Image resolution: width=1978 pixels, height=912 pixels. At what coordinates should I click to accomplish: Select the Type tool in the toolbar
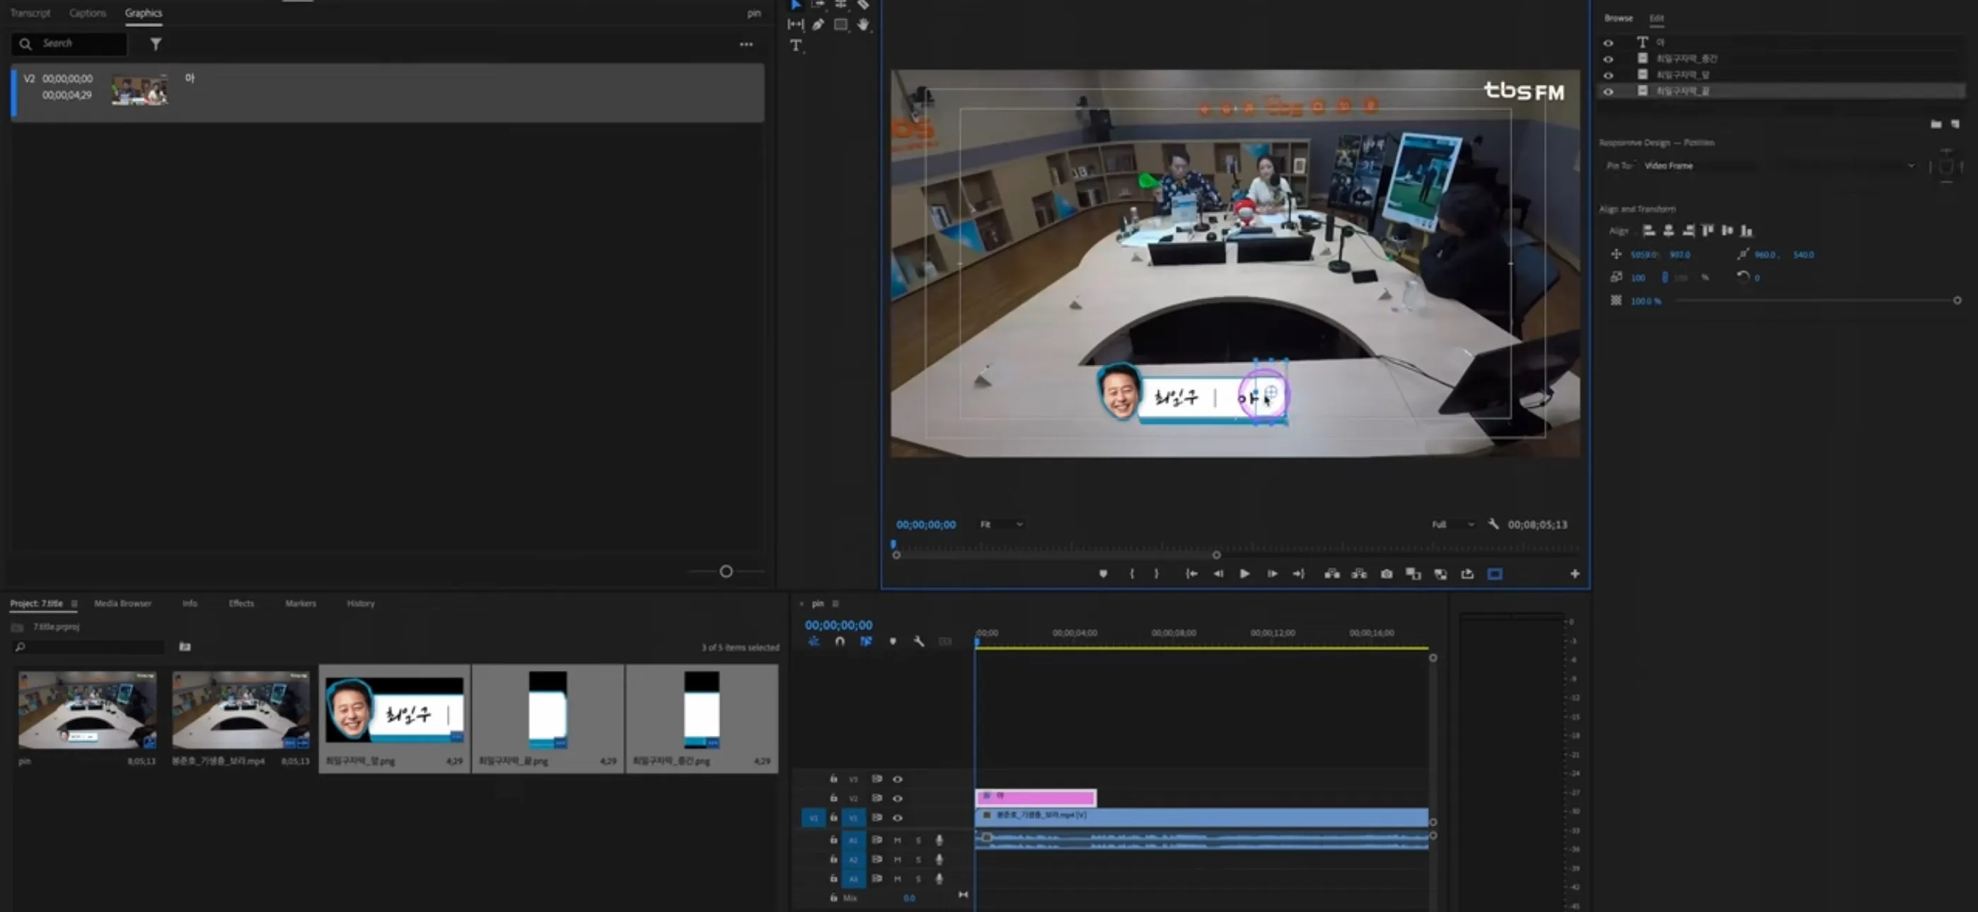coord(795,45)
